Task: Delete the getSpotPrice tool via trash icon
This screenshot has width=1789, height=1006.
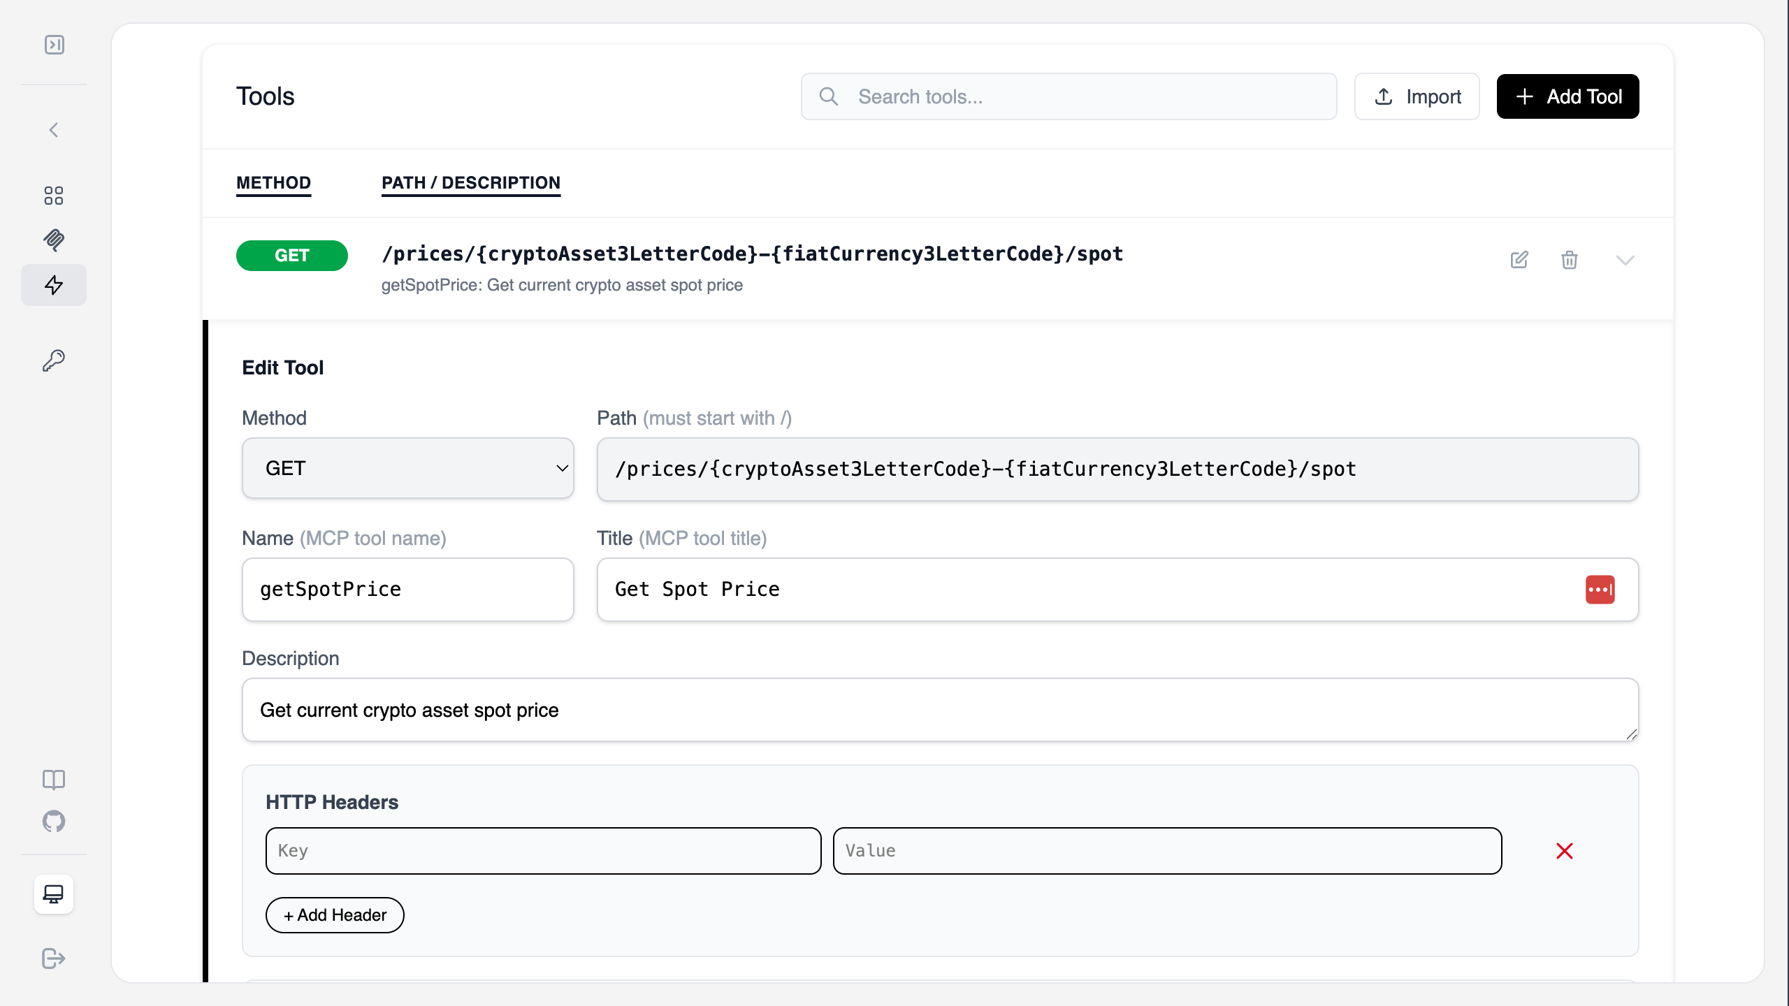Action: click(1570, 259)
